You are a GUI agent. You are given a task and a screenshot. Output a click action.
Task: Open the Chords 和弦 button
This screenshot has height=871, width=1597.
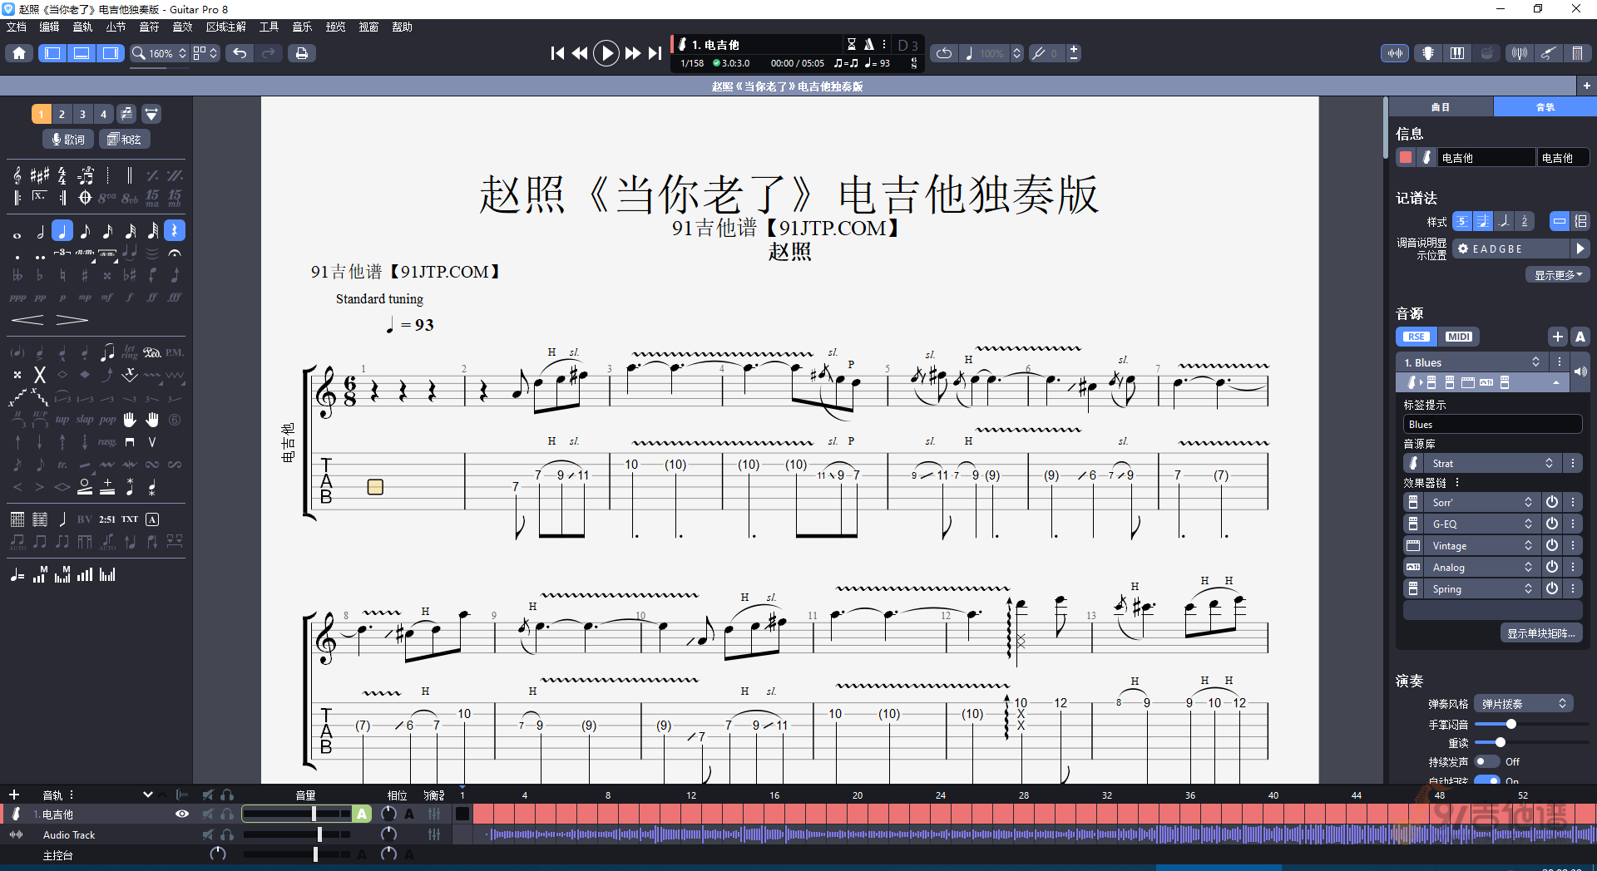[x=125, y=140]
